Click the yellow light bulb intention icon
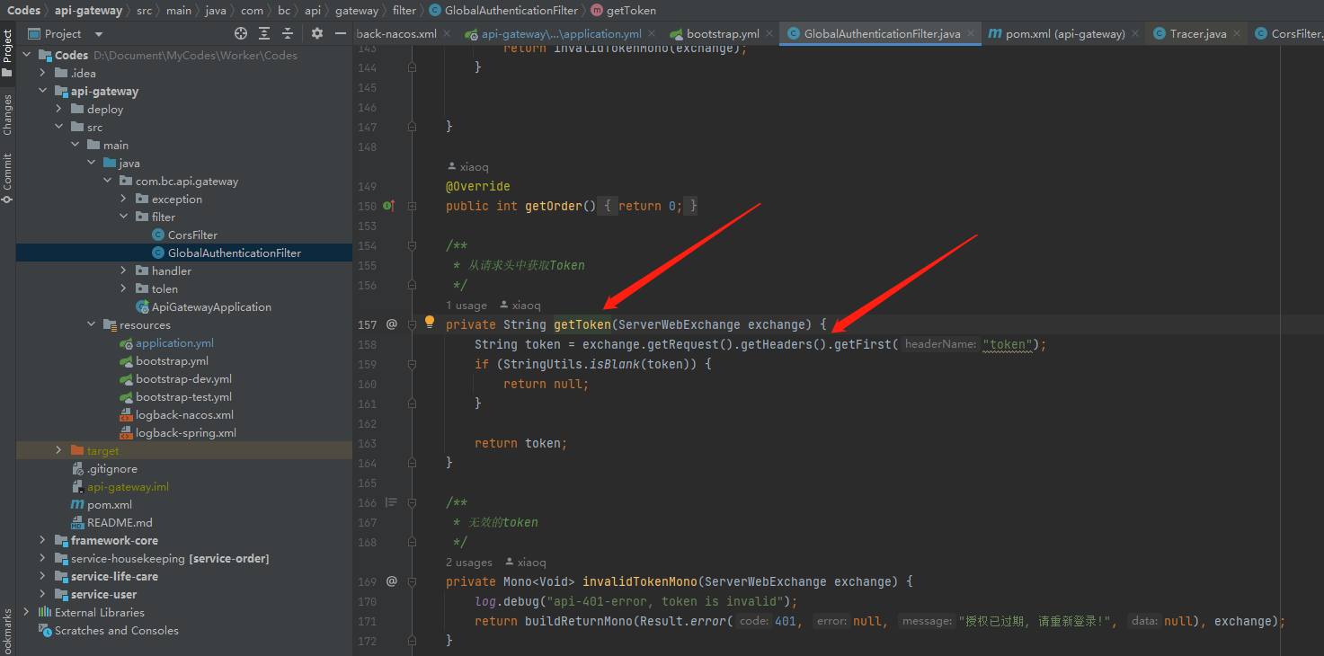The width and height of the screenshot is (1324, 656). [430, 322]
